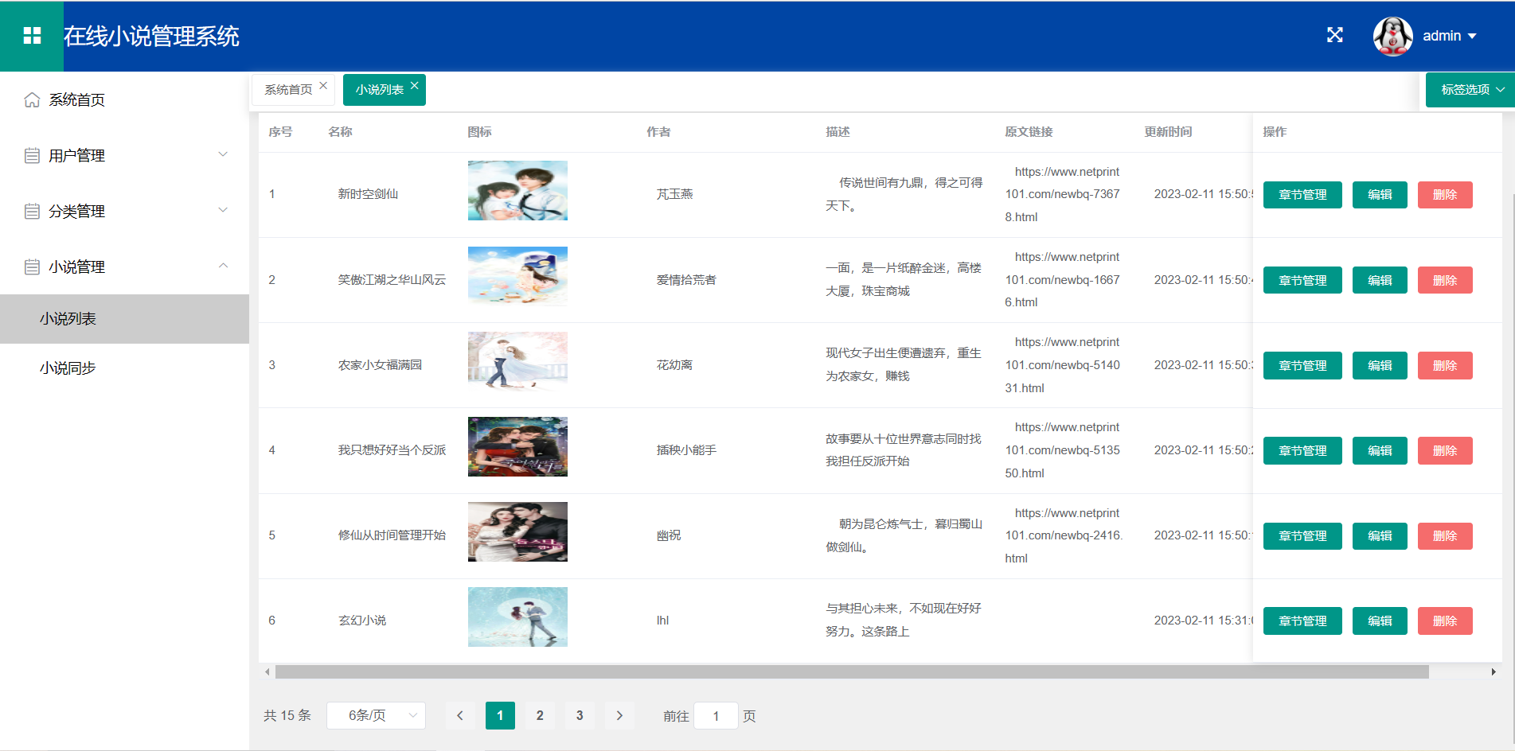Click cover thumbnail of 修仙从时间管理开始
1515x751 pixels.
click(517, 531)
